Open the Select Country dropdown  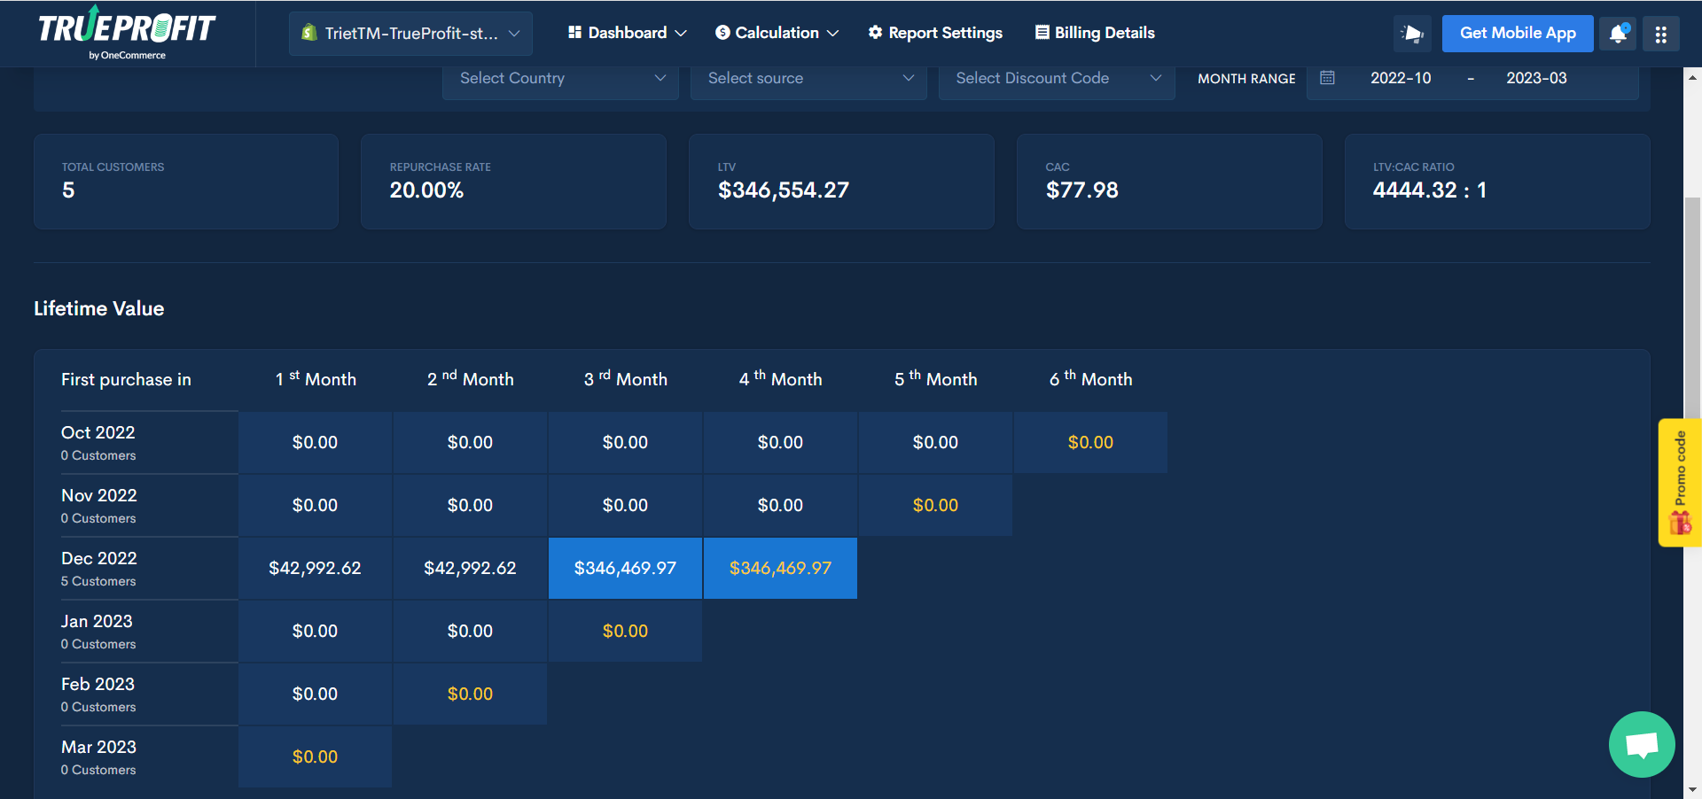click(x=560, y=78)
